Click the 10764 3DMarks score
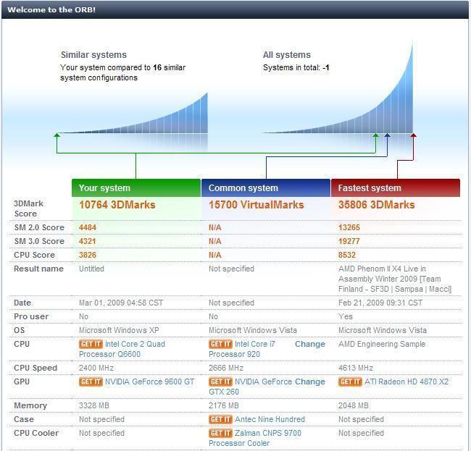Viewport: 471px width, 451px height. tap(117, 205)
